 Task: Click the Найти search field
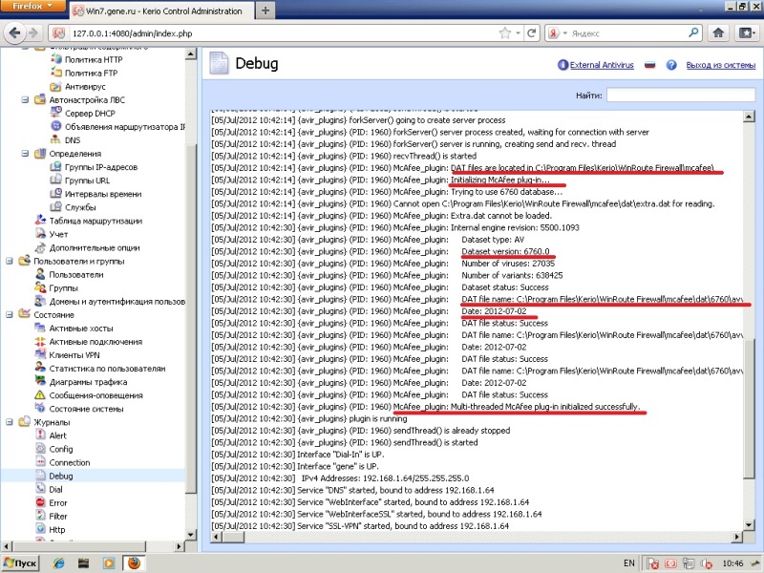[680, 95]
